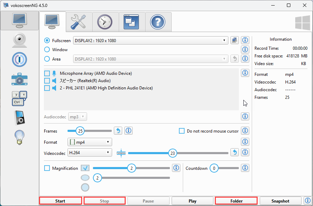
Task: Click the Start recording button
Action: pyautogui.click(x=60, y=201)
